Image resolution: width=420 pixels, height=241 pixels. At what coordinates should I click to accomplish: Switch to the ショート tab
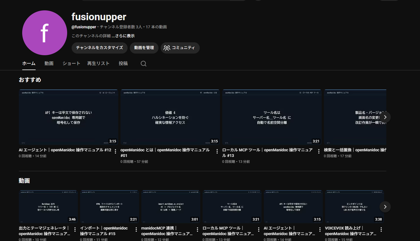71,64
